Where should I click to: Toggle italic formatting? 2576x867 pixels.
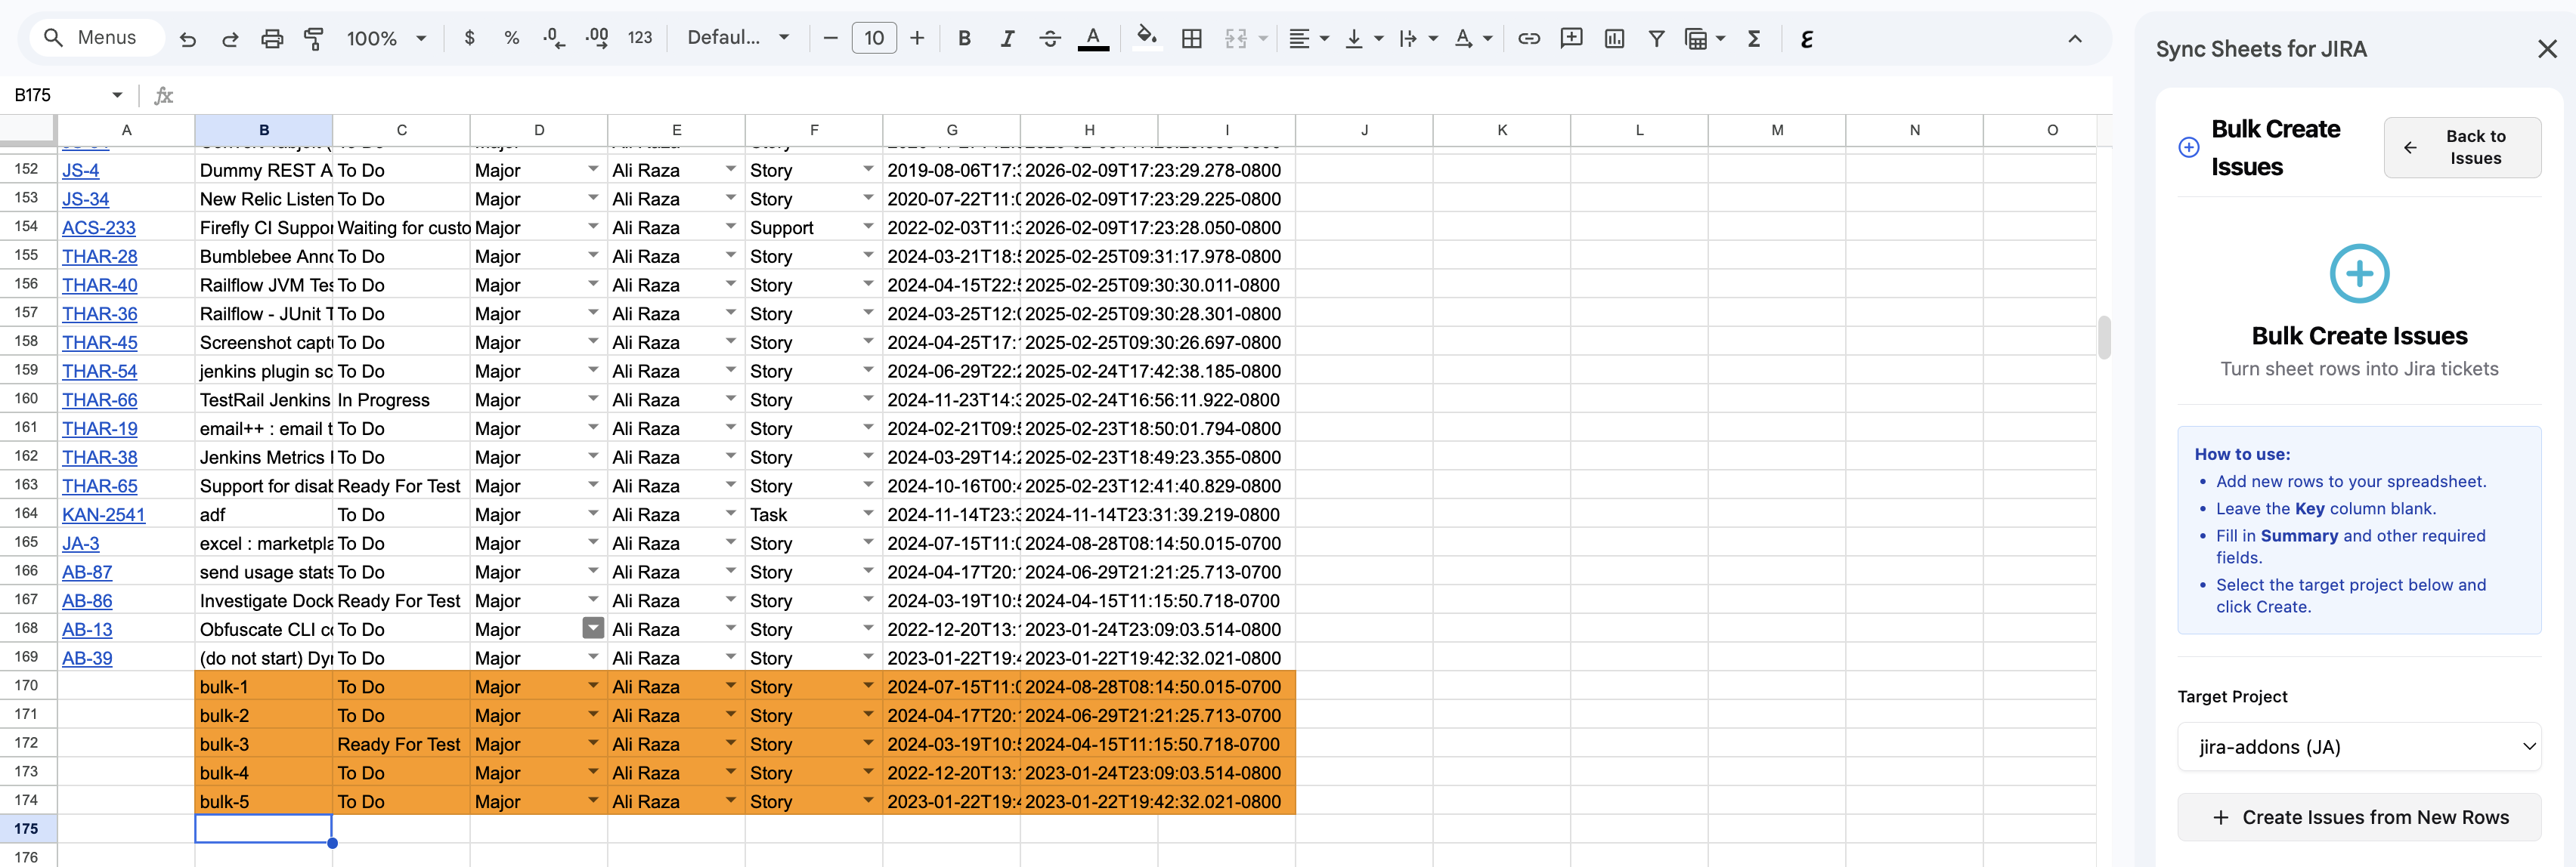point(1007,38)
